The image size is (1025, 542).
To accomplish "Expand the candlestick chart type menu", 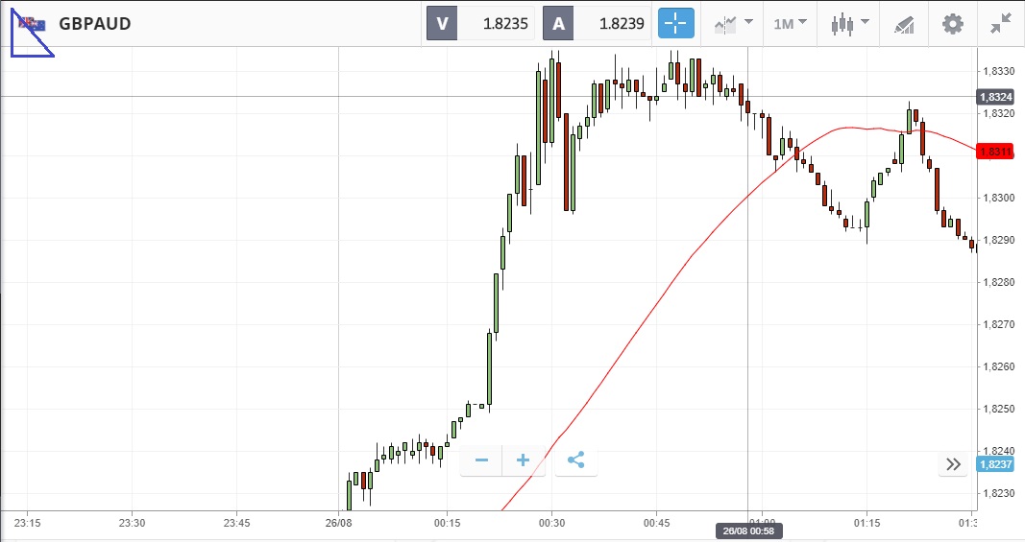I will [850, 24].
